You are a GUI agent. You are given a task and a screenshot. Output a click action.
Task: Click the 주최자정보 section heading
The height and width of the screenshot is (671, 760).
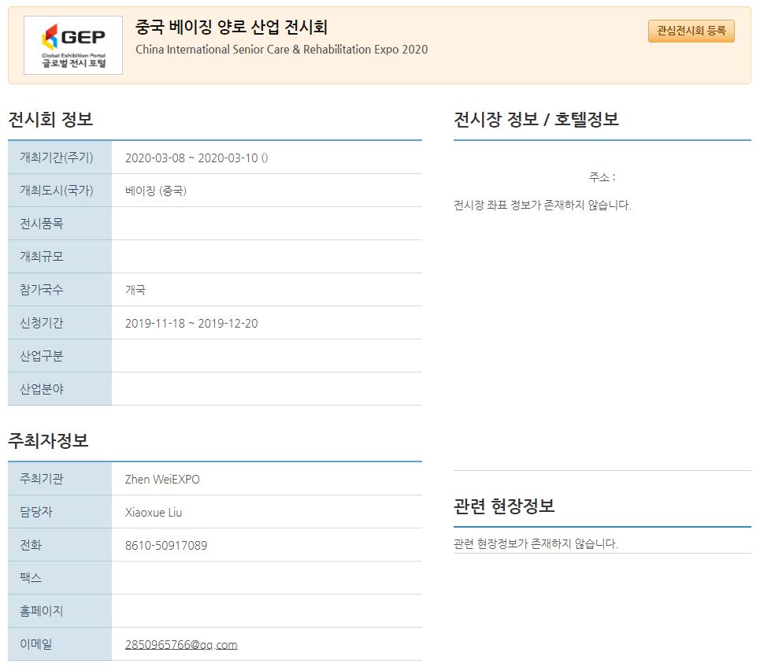(49, 440)
